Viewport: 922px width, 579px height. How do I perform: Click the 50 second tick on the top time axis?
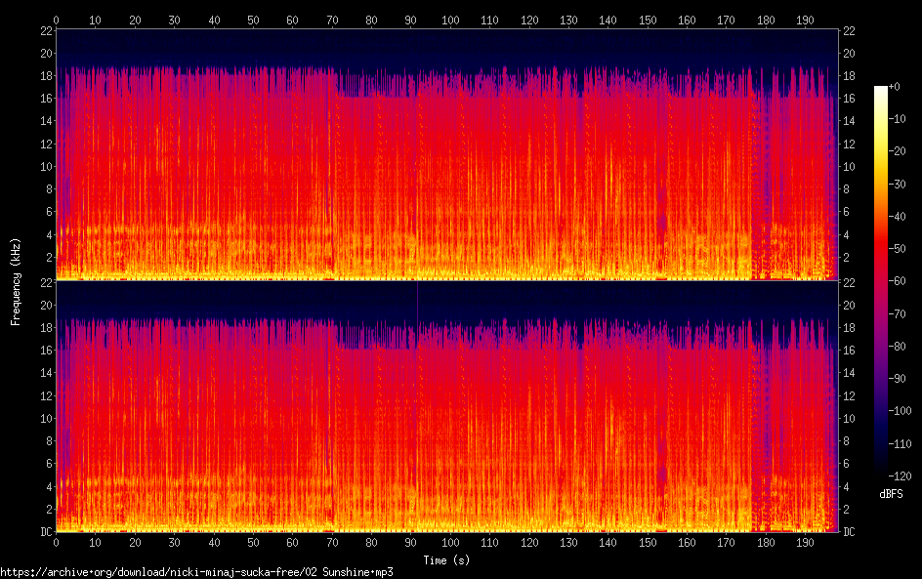(x=253, y=19)
